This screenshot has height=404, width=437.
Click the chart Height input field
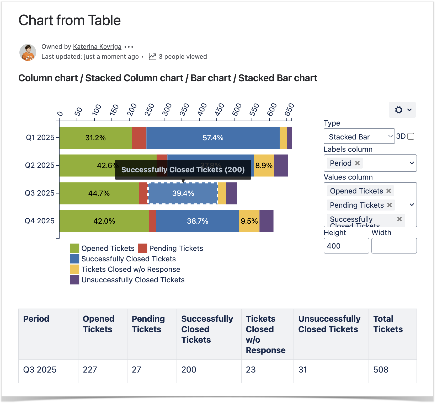(346, 246)
